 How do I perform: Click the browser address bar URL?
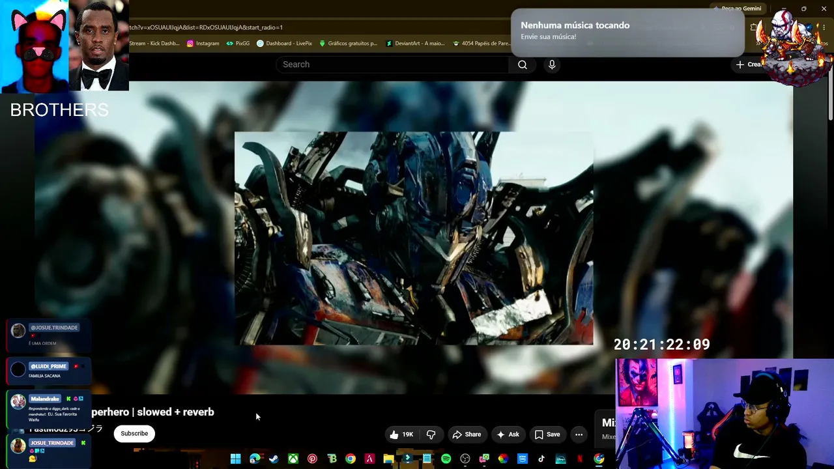206,27
